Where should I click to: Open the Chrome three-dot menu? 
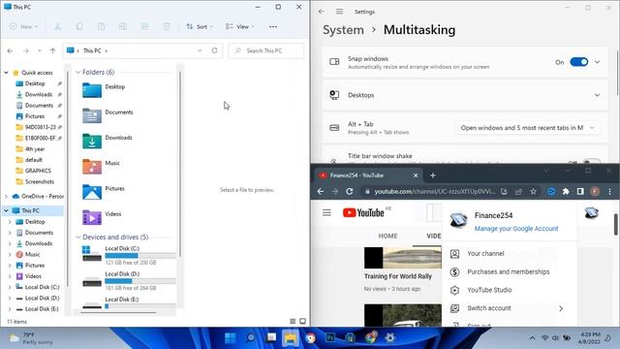point(609,192)
